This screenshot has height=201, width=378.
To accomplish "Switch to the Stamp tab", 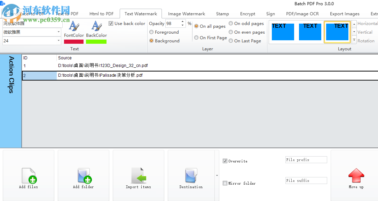I will [x=222, y=14].
